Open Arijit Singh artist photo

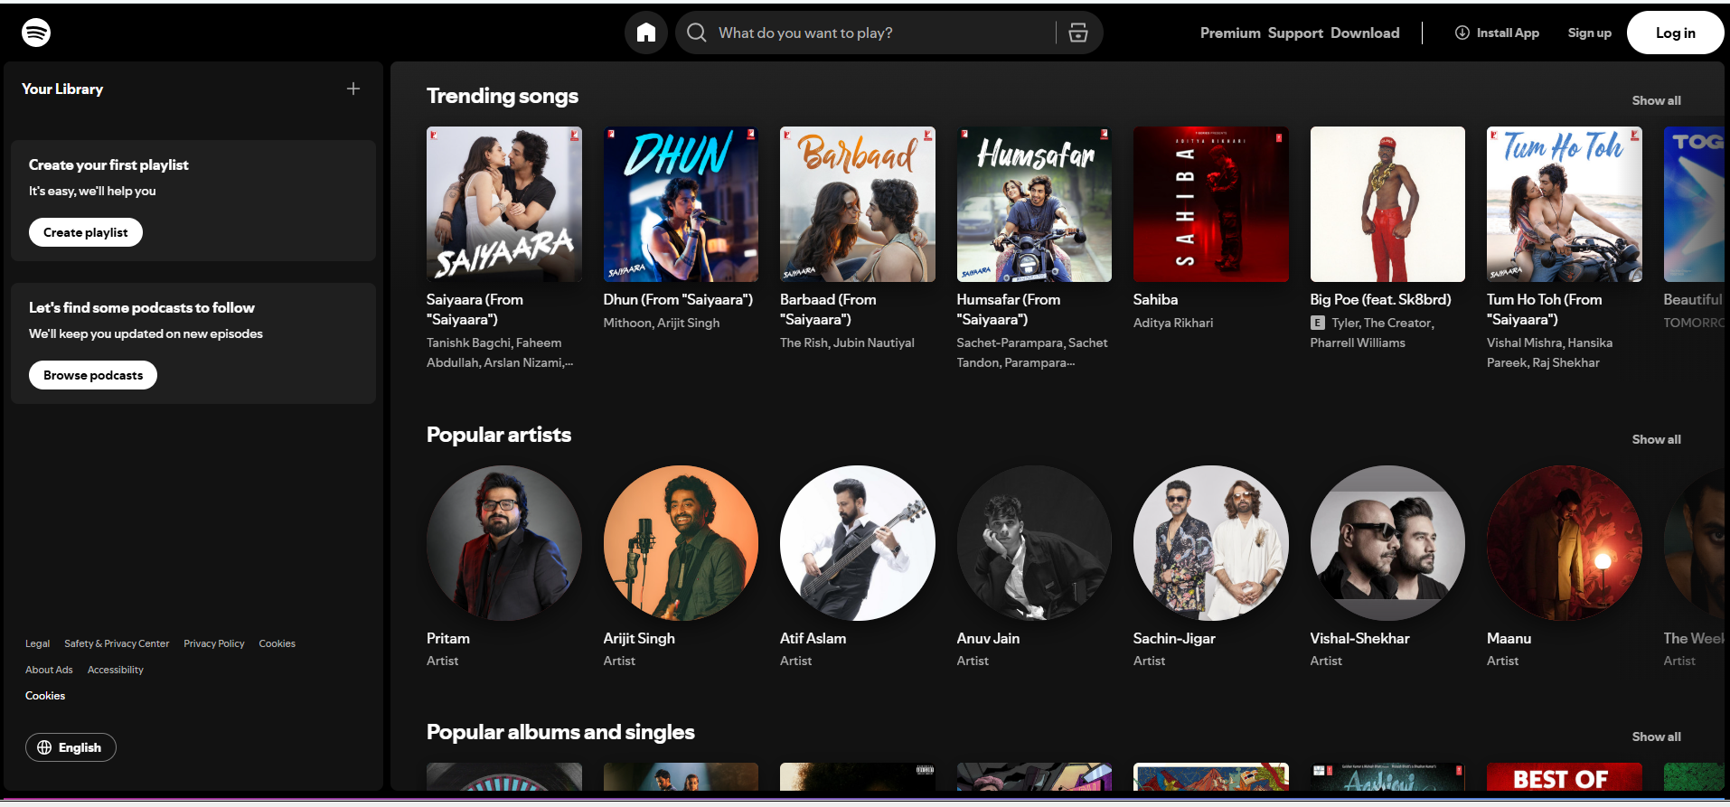click(681, 543)
